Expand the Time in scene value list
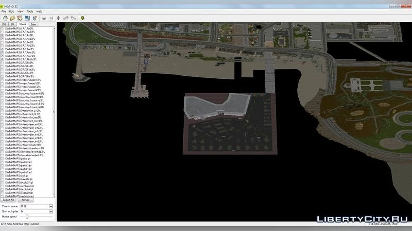This screenshot has height=231, width=412. point(51,206)
